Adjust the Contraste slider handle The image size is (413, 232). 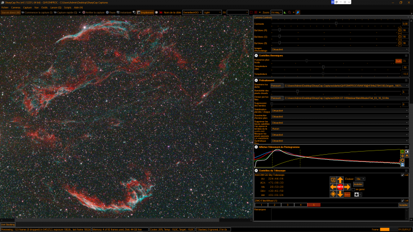click(336, 24)
